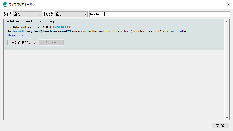Click the library description about QTouch samd21
233x131 pixels.
click(97, 31)
